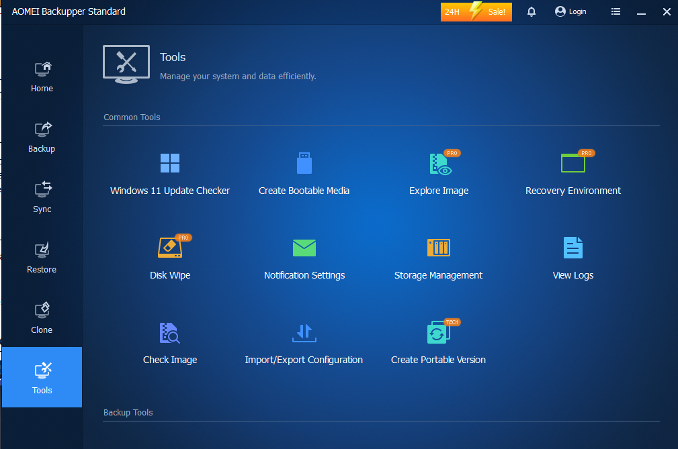Click the View Logs label
This screenshot has height=449, width=678.
pos(573,275)
